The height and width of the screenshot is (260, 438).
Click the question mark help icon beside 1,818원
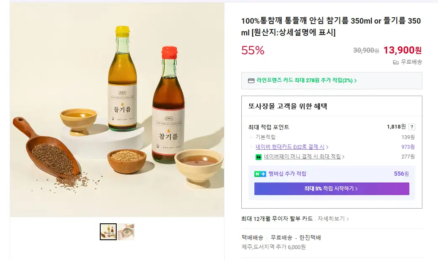tap(411, 127)
